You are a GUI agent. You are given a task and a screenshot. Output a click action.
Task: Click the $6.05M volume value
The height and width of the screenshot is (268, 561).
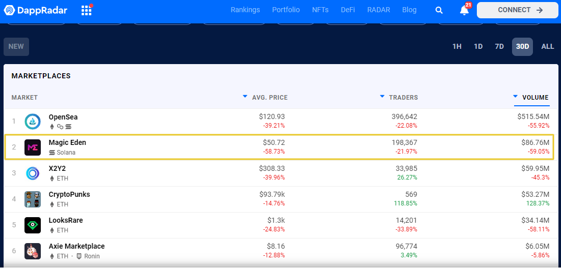tap(538, 246)
